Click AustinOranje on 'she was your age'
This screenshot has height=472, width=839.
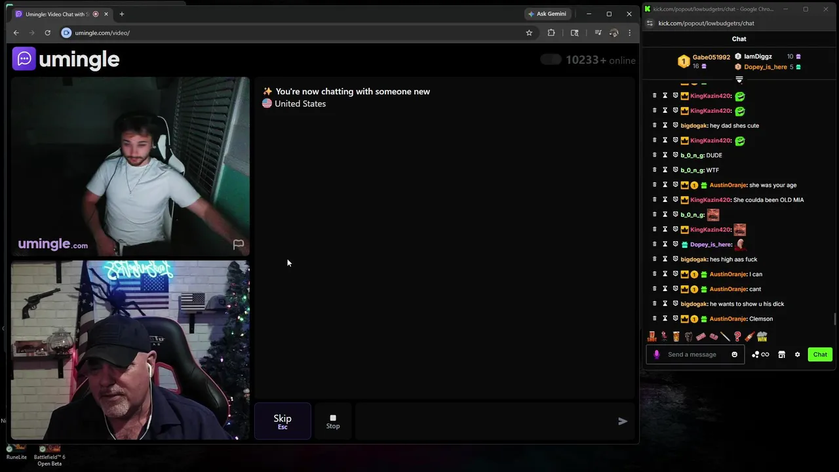coord(728,185)
